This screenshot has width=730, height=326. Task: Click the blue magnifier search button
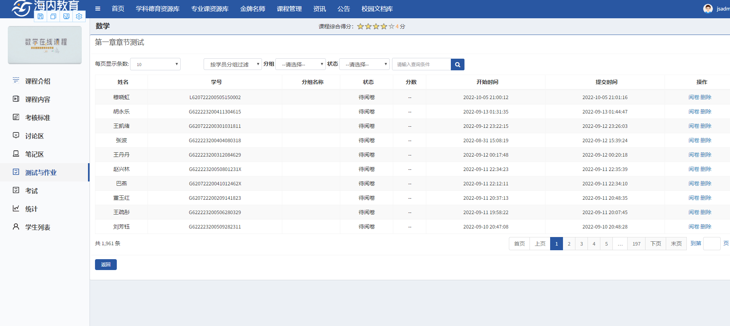click(x=457, y=65)
